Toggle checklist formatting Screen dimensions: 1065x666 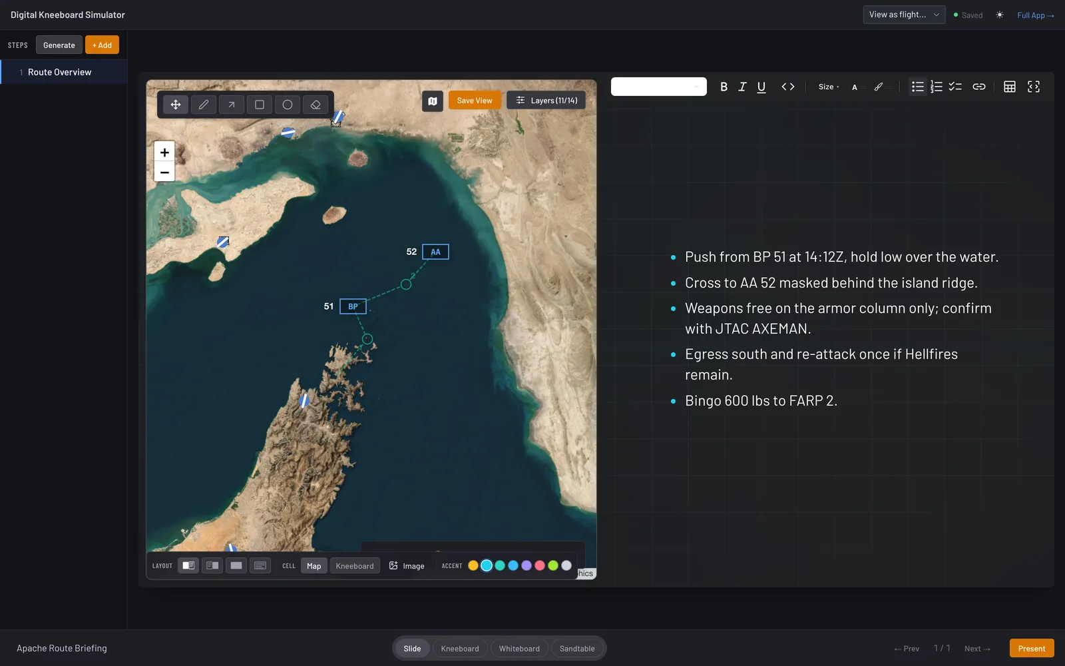point(955,87)
